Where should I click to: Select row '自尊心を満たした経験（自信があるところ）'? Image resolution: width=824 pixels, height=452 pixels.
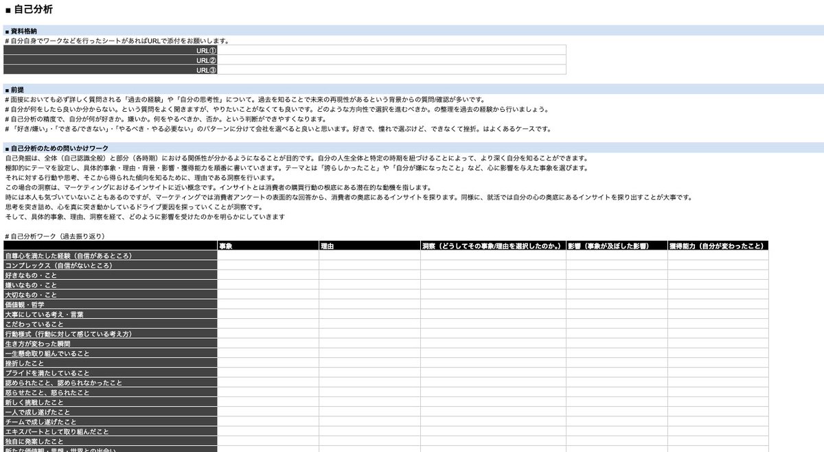(111, 255)
